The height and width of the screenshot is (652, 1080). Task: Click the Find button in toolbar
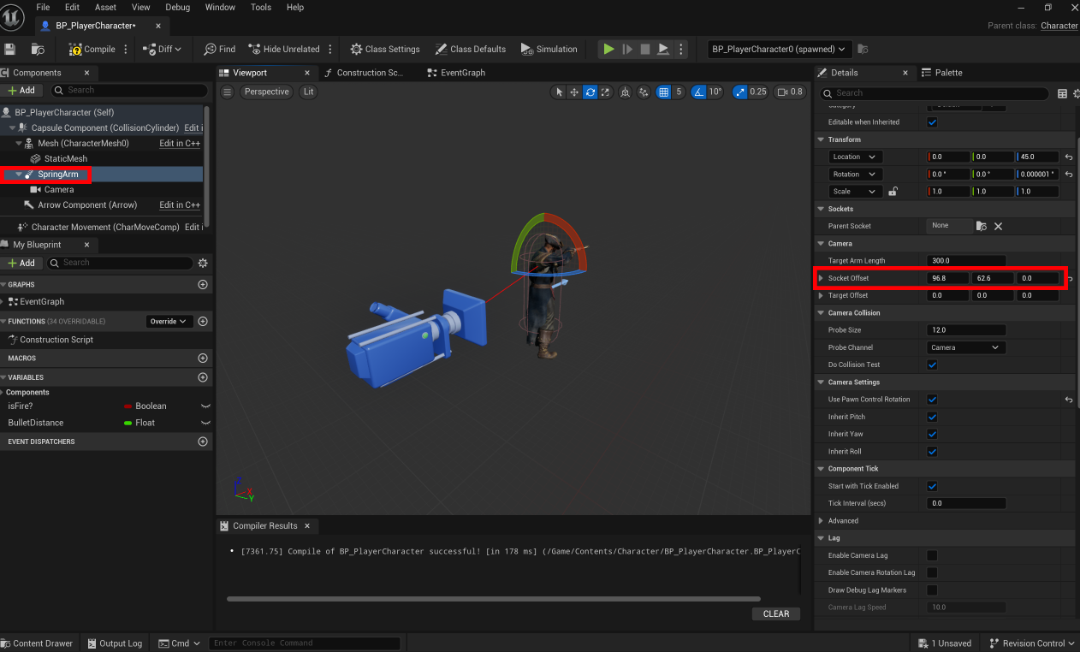(x=220, y=50)
